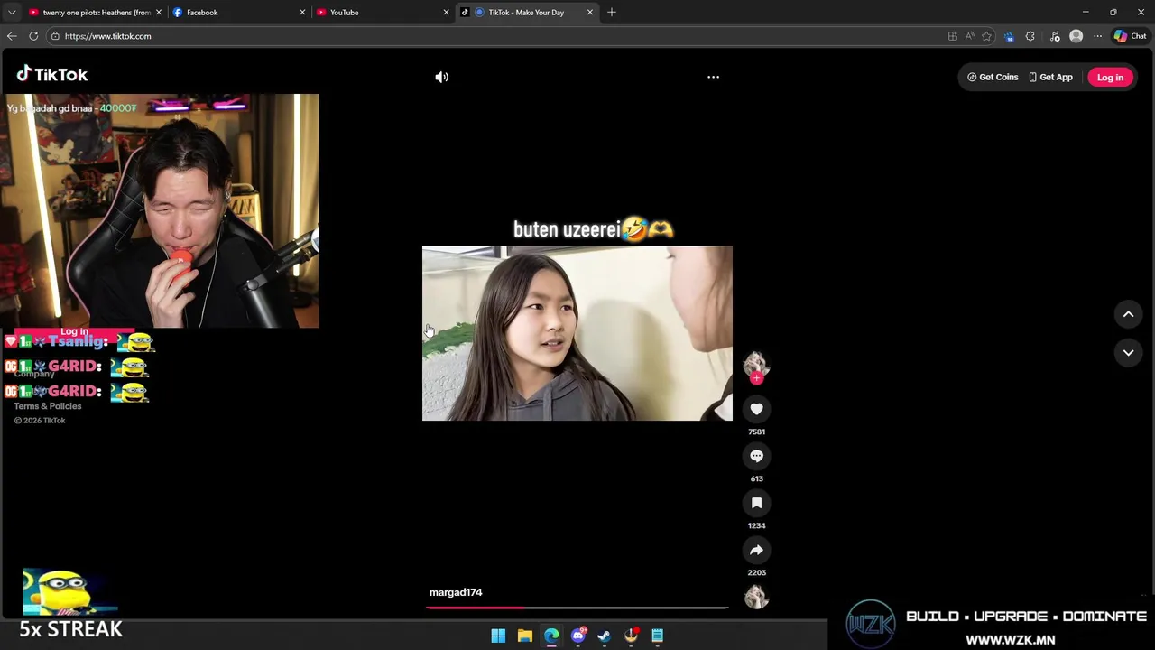The height and width of the screenshot is (650, 1155).
Task: Click the Get App button
Action: coord(1050,77)
